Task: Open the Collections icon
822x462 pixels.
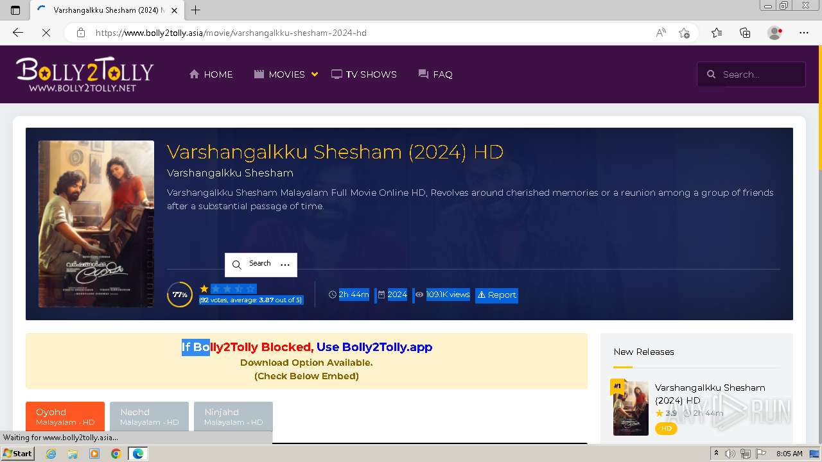Action: click(745, 33)
